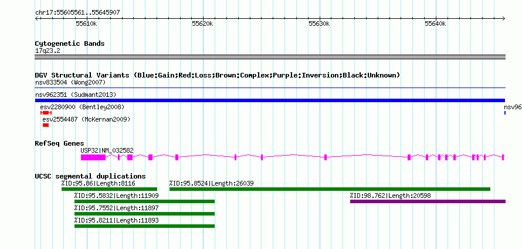Click the left arrow of the ruler

click(37, 19)
